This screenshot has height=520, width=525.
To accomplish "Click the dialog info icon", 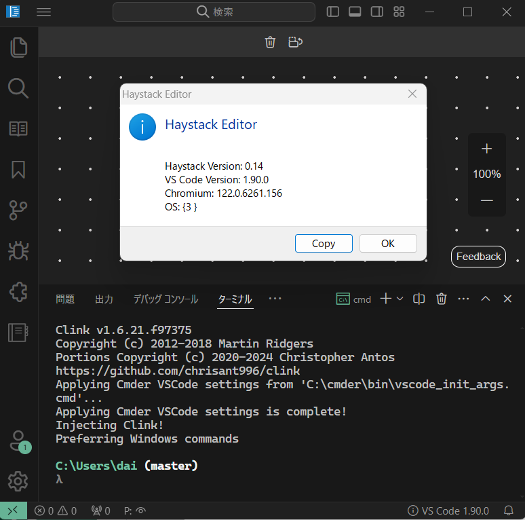I will click(142, 127).
